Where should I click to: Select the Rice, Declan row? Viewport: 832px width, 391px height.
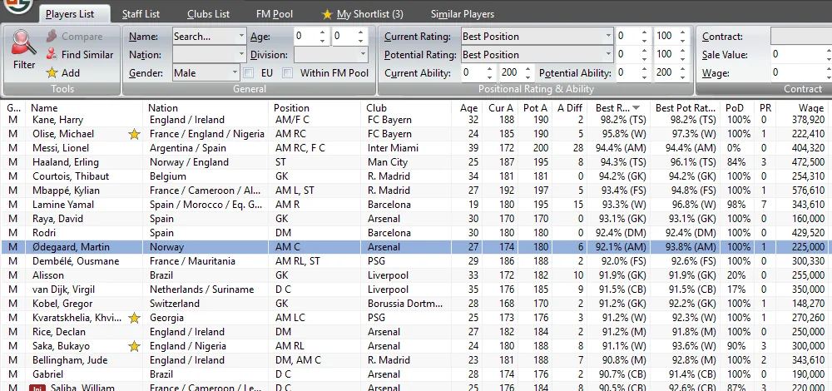coord(416,332)
